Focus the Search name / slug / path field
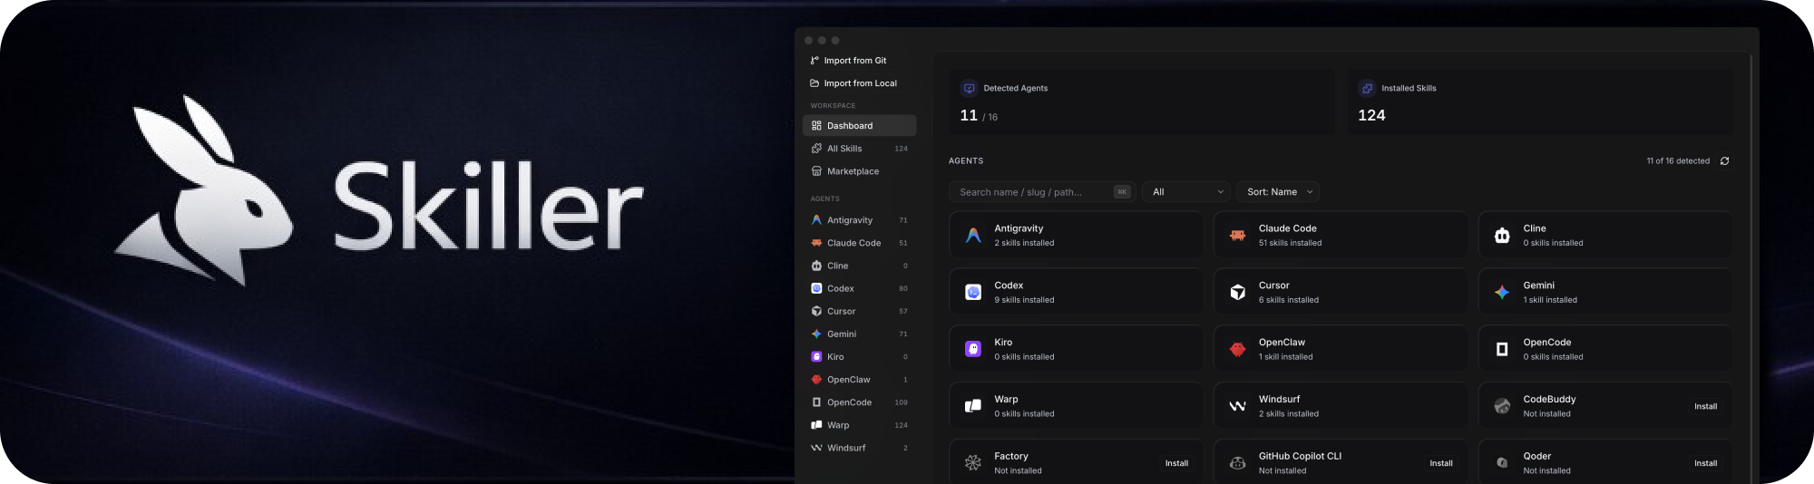 coord(1041,192)
